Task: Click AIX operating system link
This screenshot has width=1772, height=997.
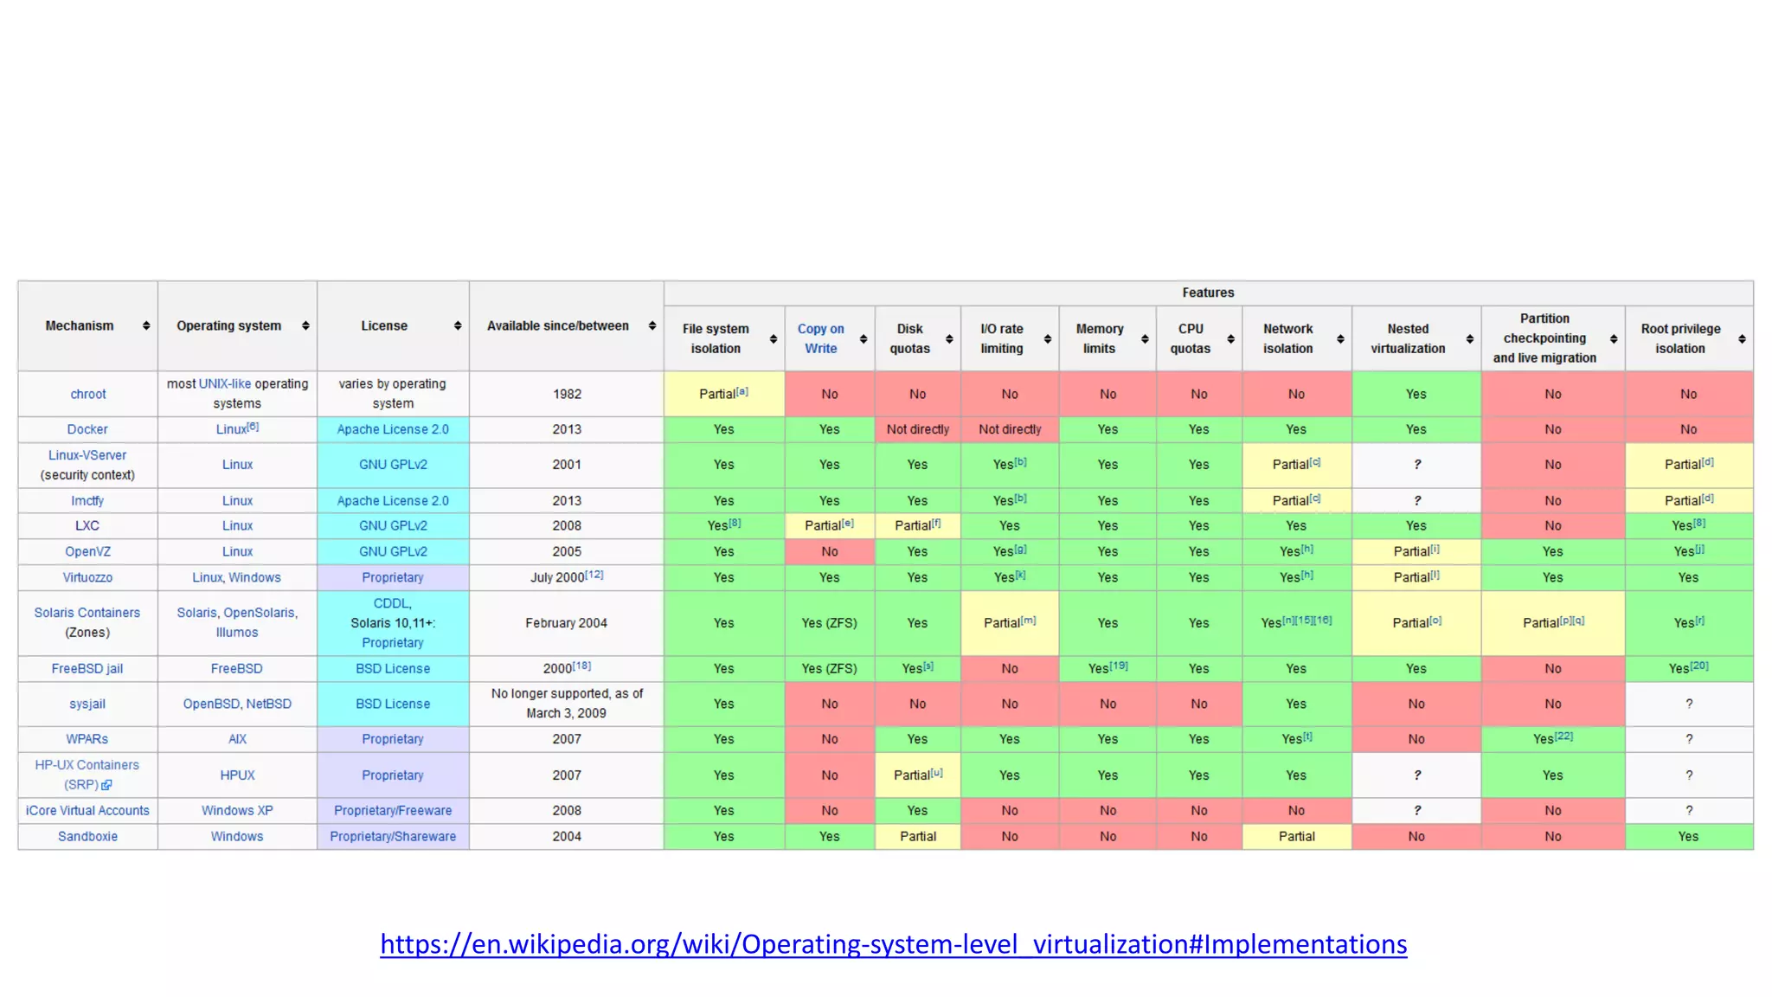Action: coord(237,740)
